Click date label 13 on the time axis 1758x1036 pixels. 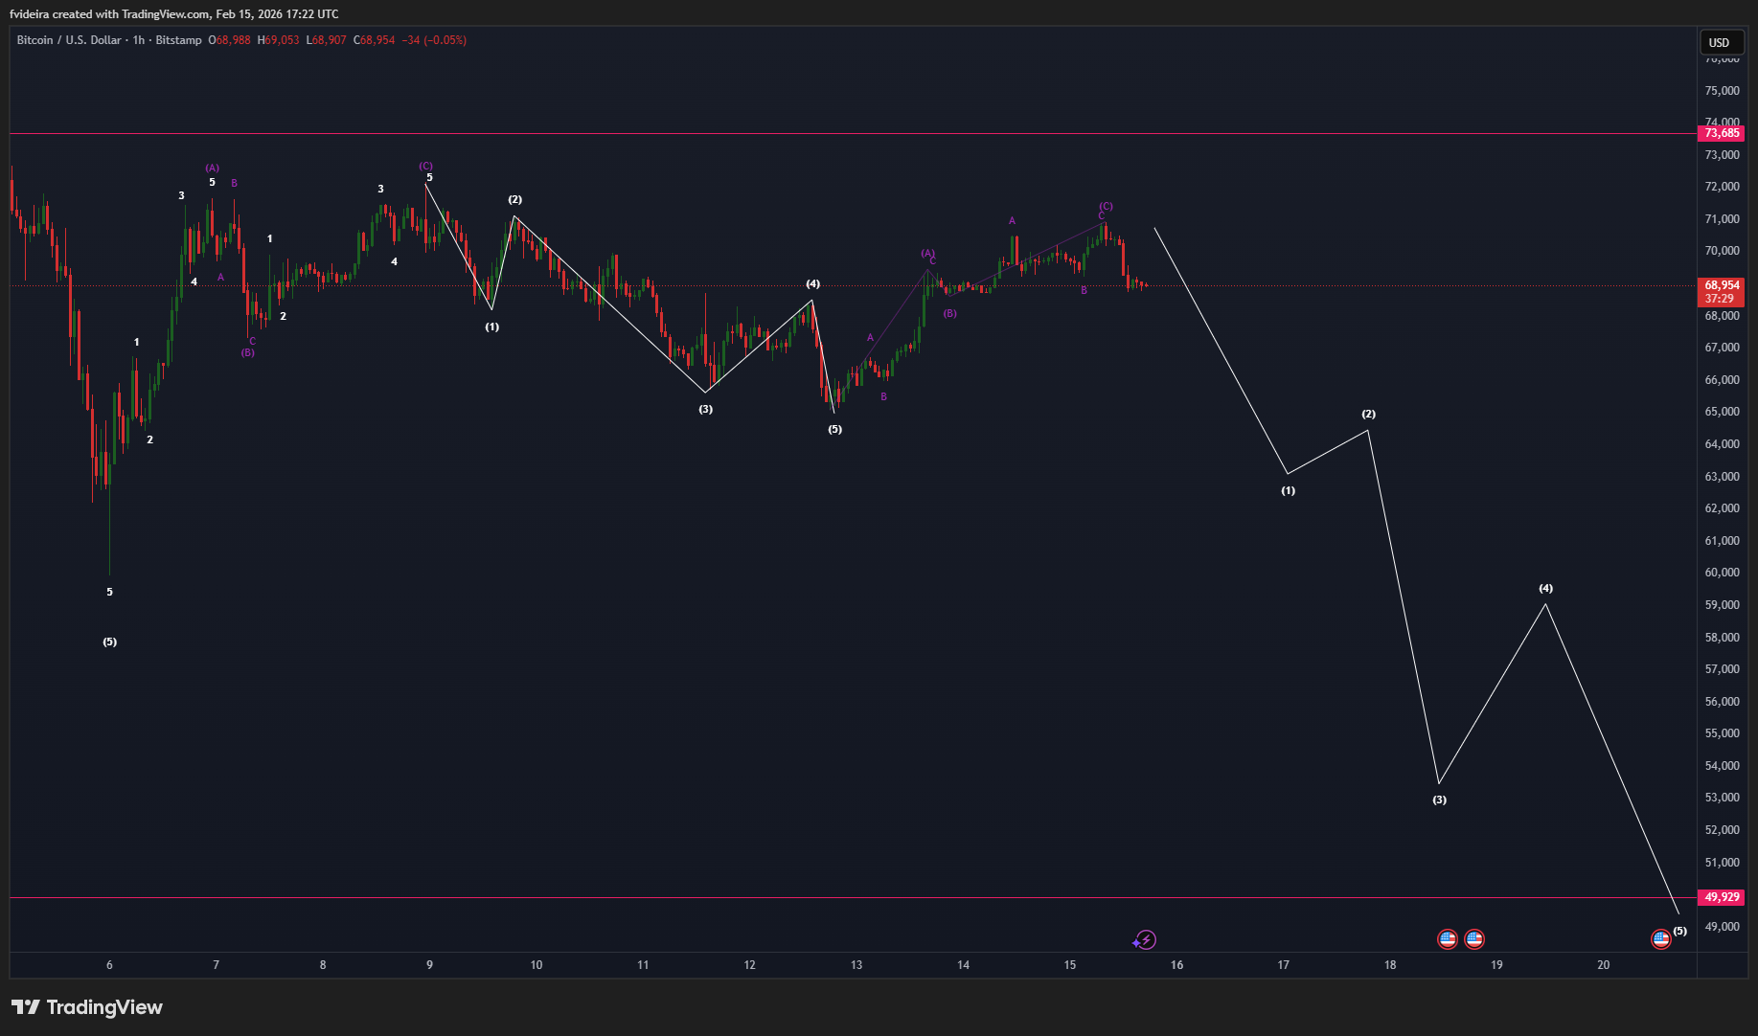[856, 965]
